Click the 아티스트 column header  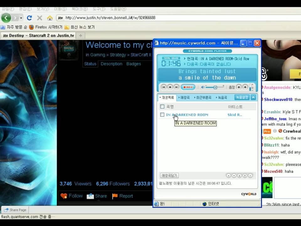235,107
